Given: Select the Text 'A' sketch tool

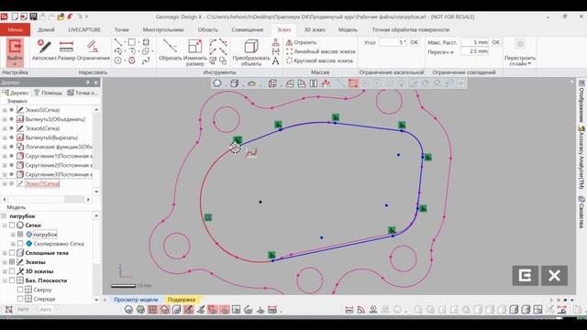Looking at the screenshot, I should 275,60.
